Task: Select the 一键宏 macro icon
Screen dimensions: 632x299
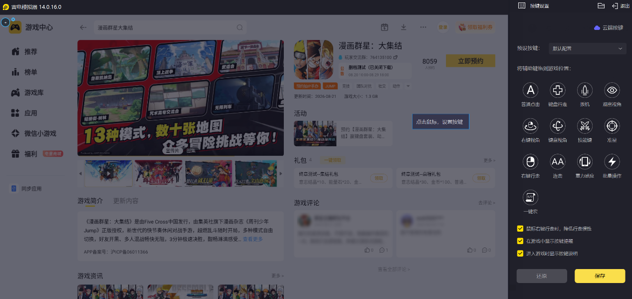Action: coord(531,198)
